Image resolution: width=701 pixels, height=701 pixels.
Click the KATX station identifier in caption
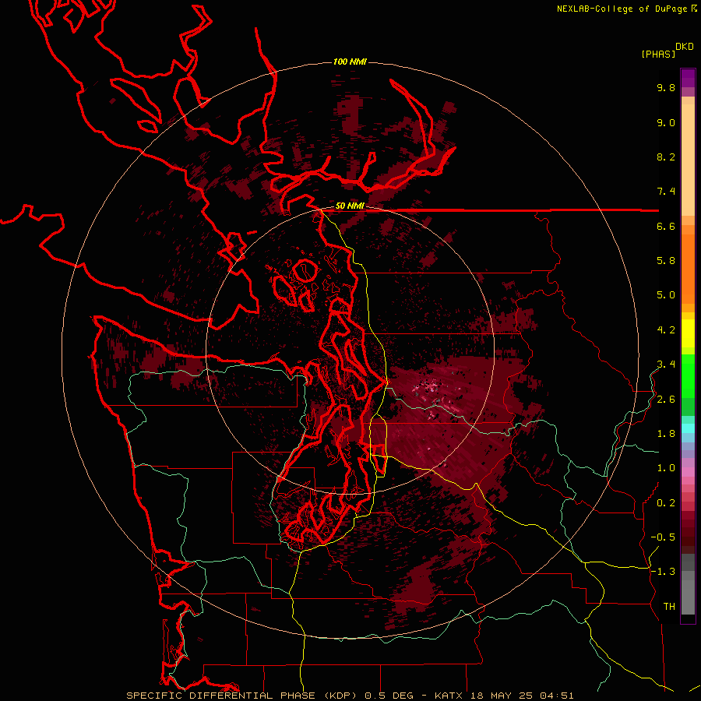[x=449, y=696]
